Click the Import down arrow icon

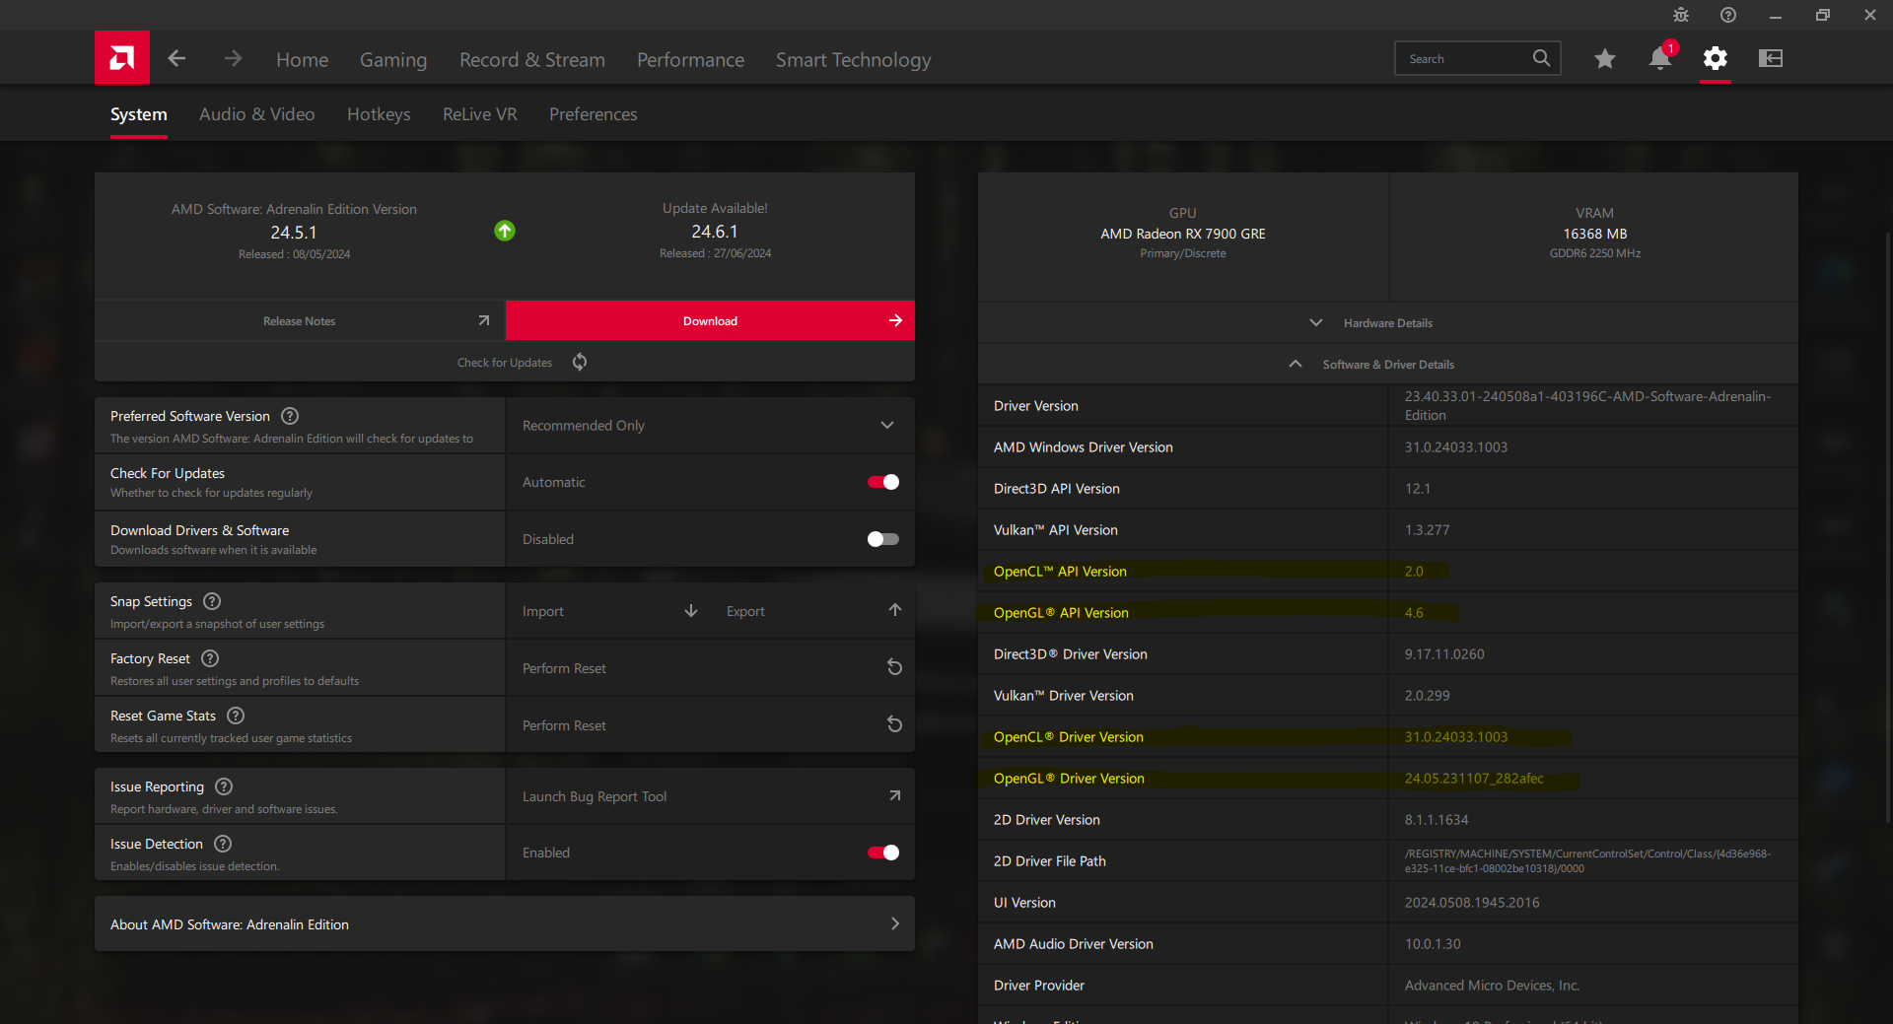click(x=691, y=611)
